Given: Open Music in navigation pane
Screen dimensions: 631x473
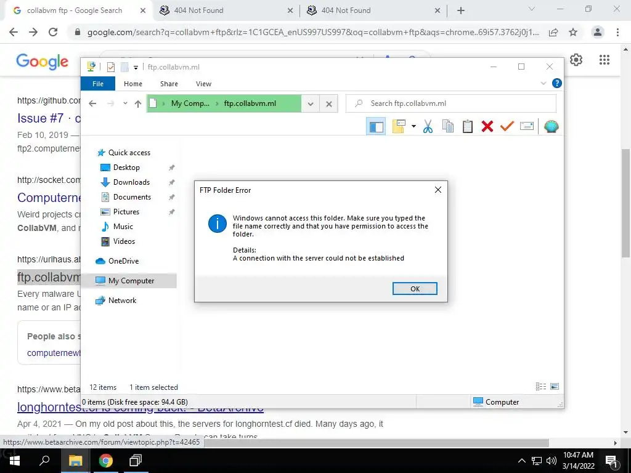Looking at the screenshot, I should coord(123,227).
